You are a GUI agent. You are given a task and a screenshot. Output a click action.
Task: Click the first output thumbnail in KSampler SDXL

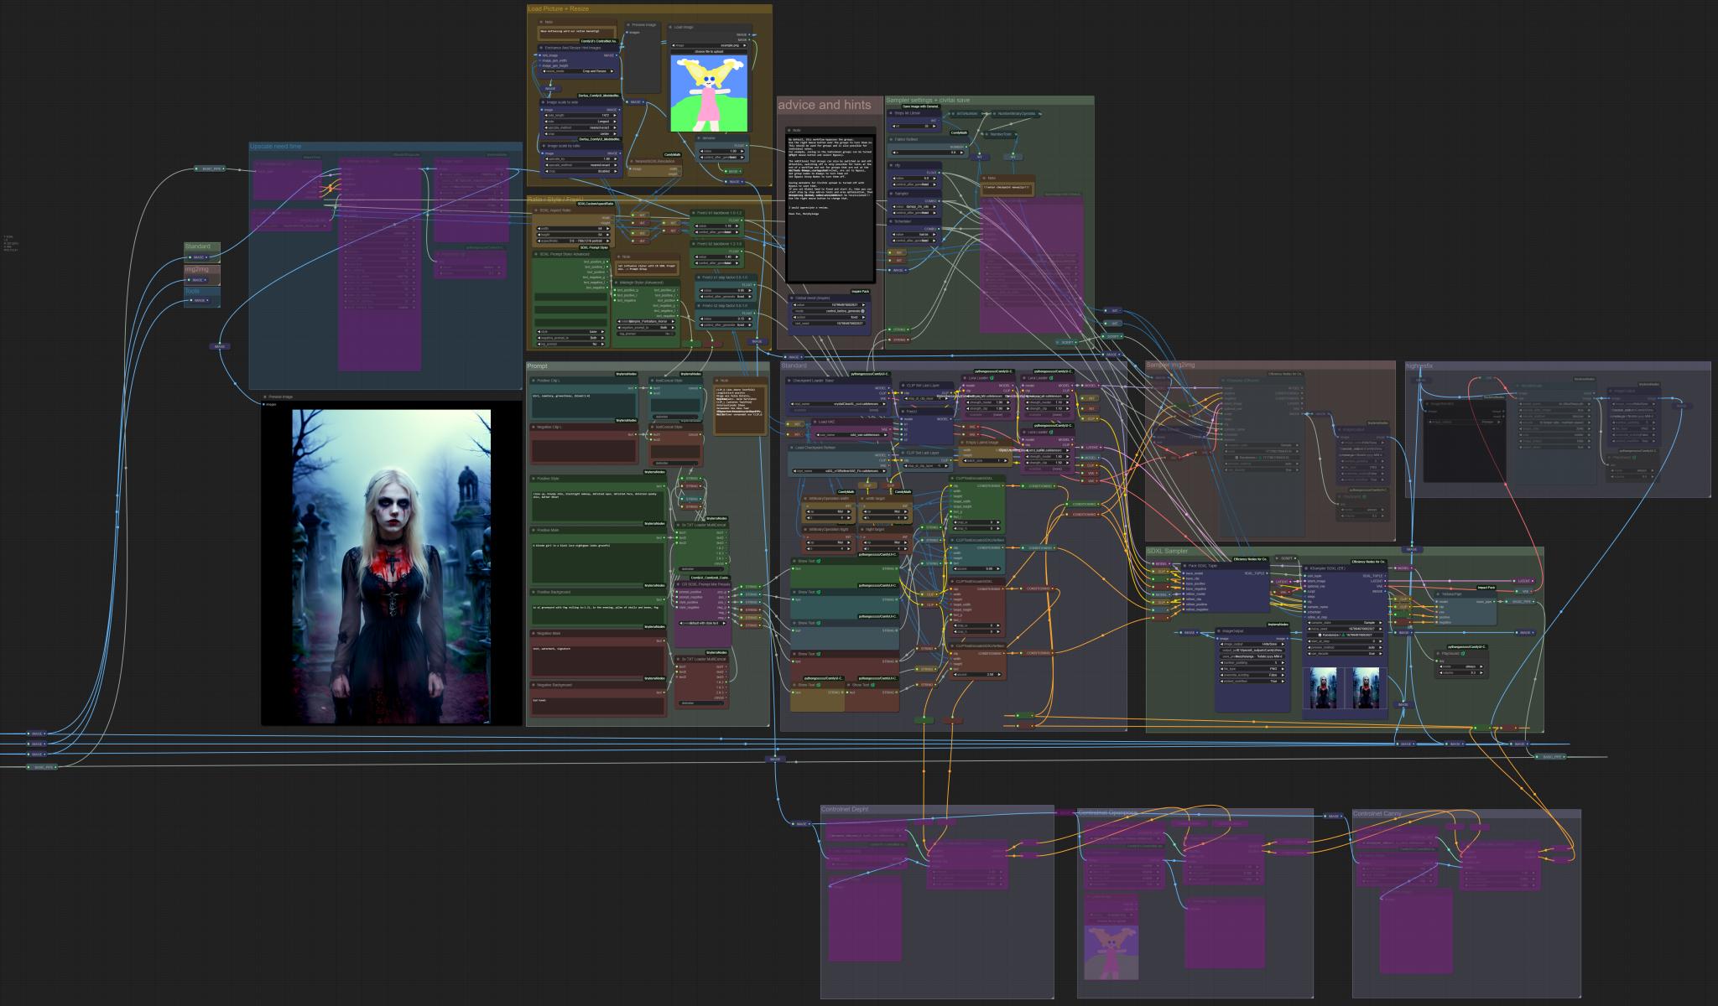coord(1324,687)
